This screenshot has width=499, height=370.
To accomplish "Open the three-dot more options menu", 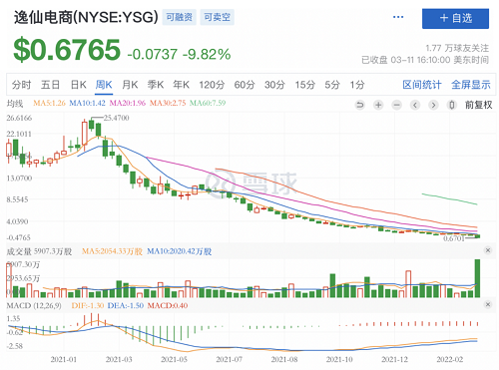I will pos(398,17).
